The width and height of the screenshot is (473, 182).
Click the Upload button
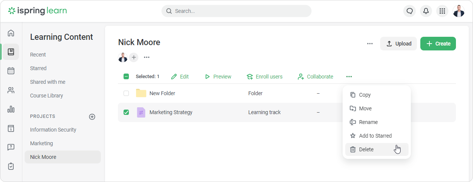pyautogui.click(x=398, y=44)
